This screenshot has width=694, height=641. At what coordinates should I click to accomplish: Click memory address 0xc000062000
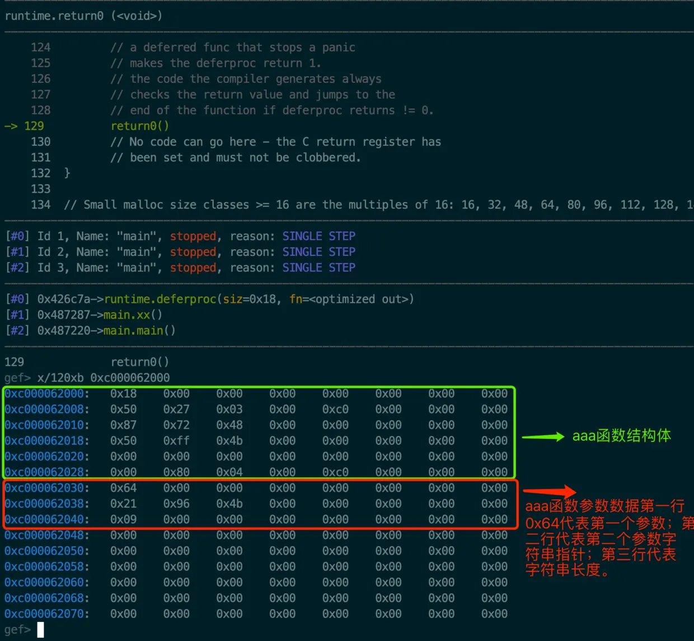point(44,394)
